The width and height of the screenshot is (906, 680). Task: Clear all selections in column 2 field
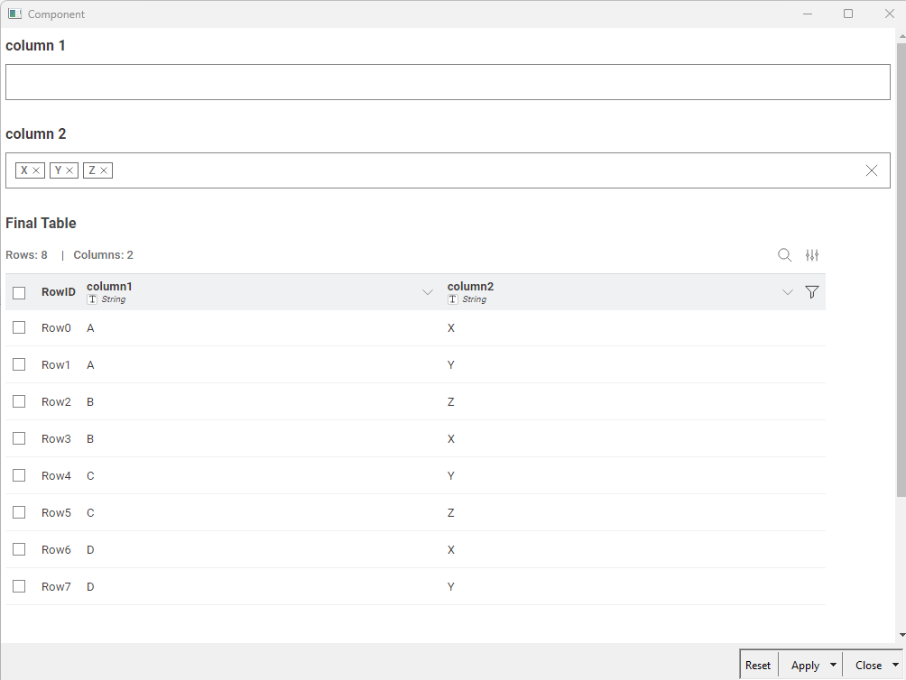[872, 170]
